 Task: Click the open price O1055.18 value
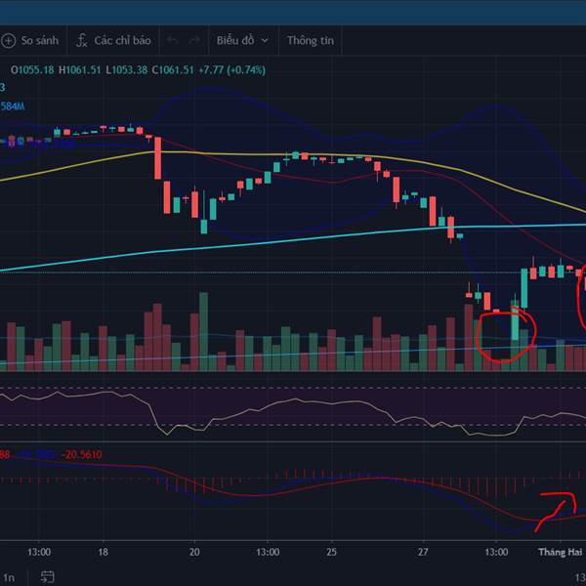coord(32,70)
